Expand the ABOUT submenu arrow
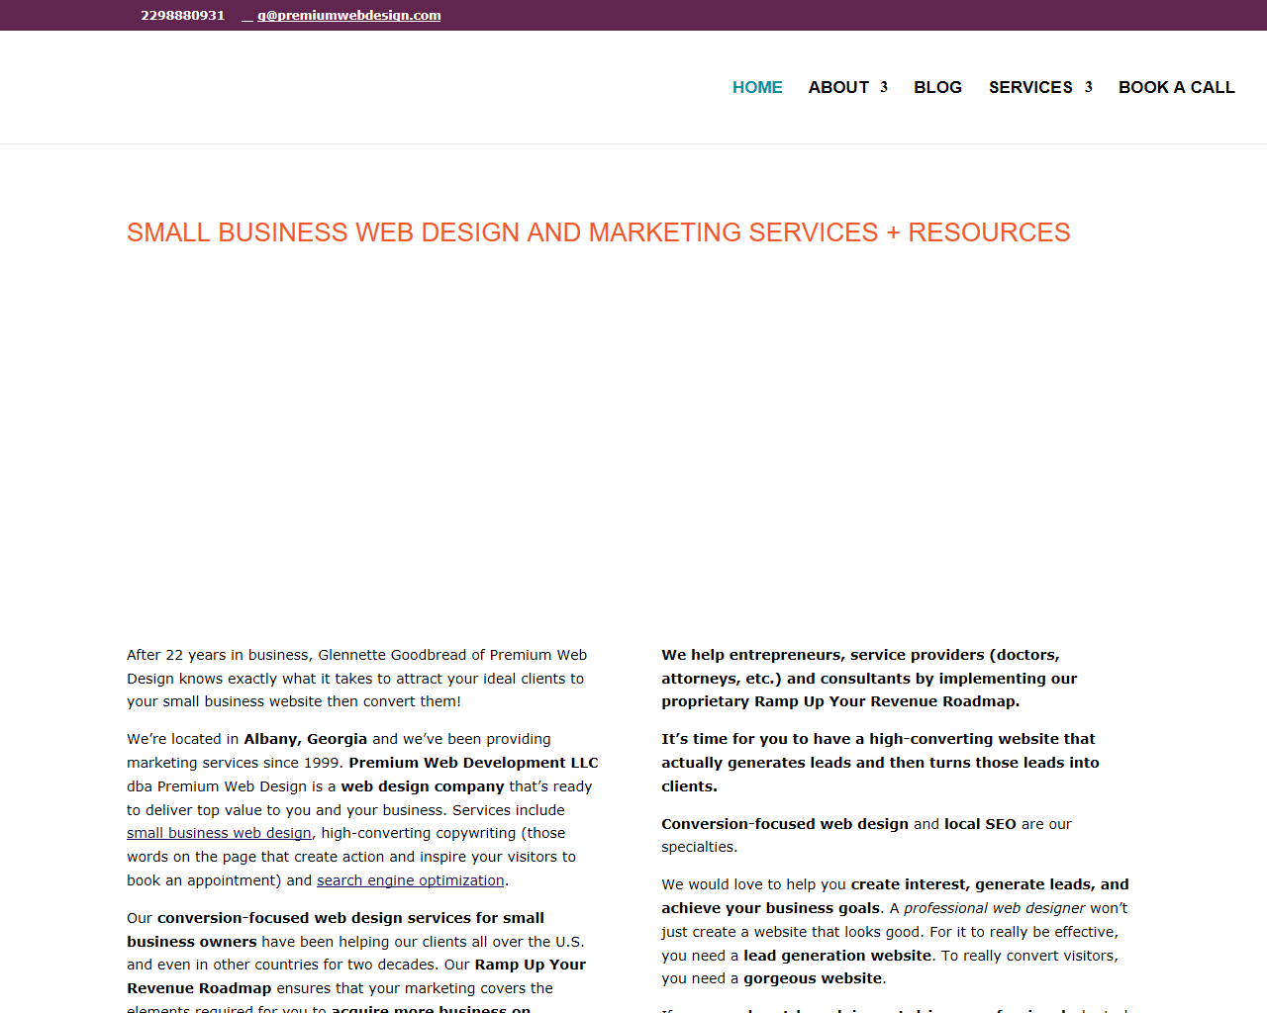The width and height of the screenshot is (1267, 1013). pos(884,87)
